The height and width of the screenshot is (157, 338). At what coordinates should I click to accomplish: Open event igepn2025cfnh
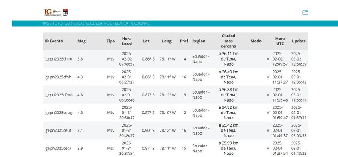click(58, 77)
